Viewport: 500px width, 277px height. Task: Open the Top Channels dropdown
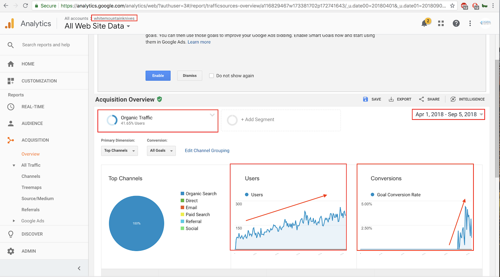coord(119,151)
